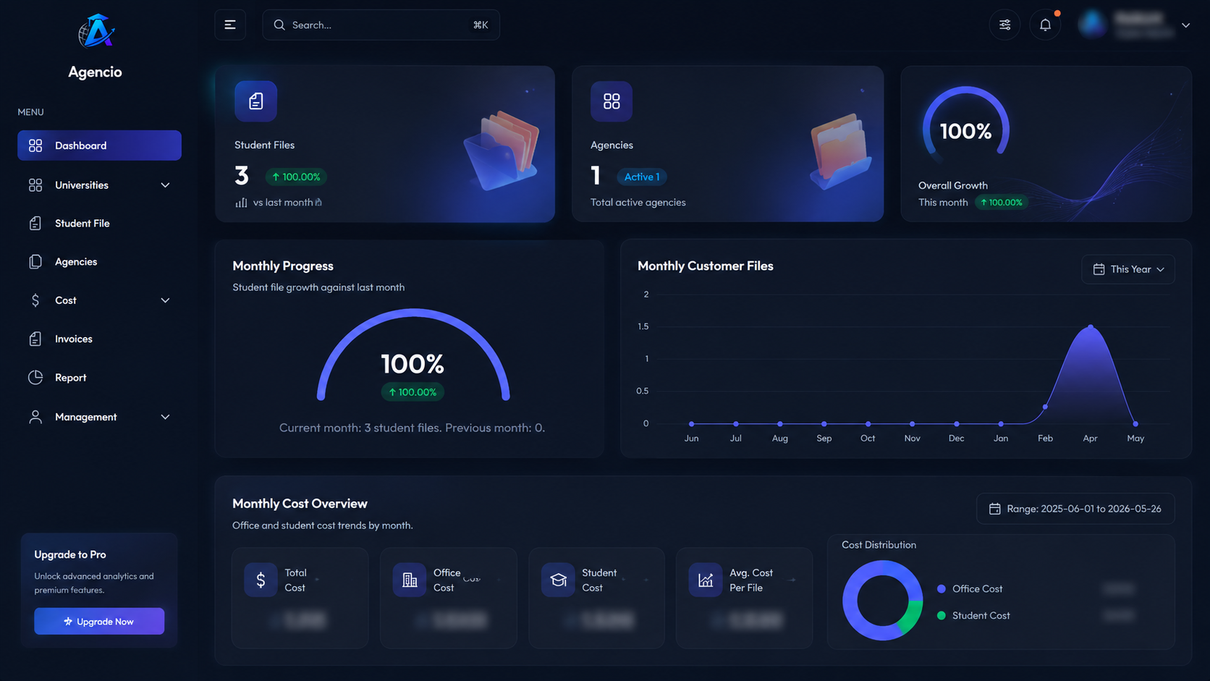Click the Office Cost building icon

coord(410,580)
